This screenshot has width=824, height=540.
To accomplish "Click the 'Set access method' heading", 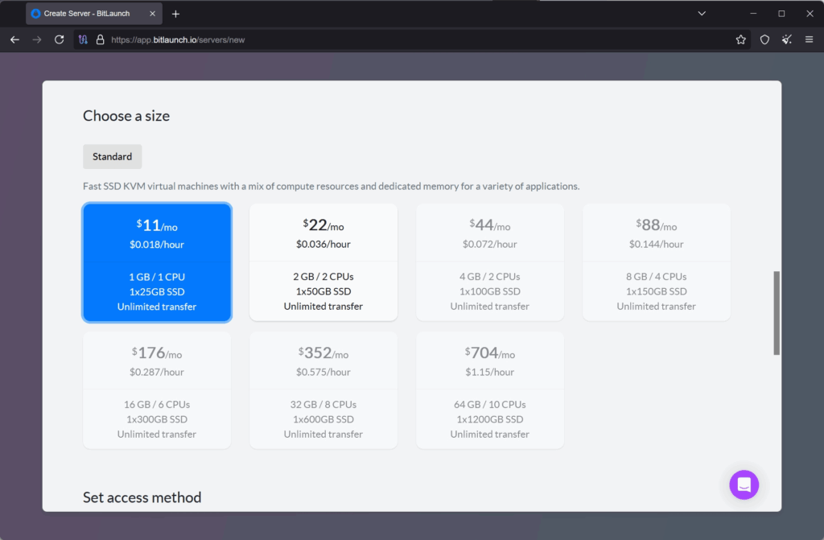I will [142, 497].
